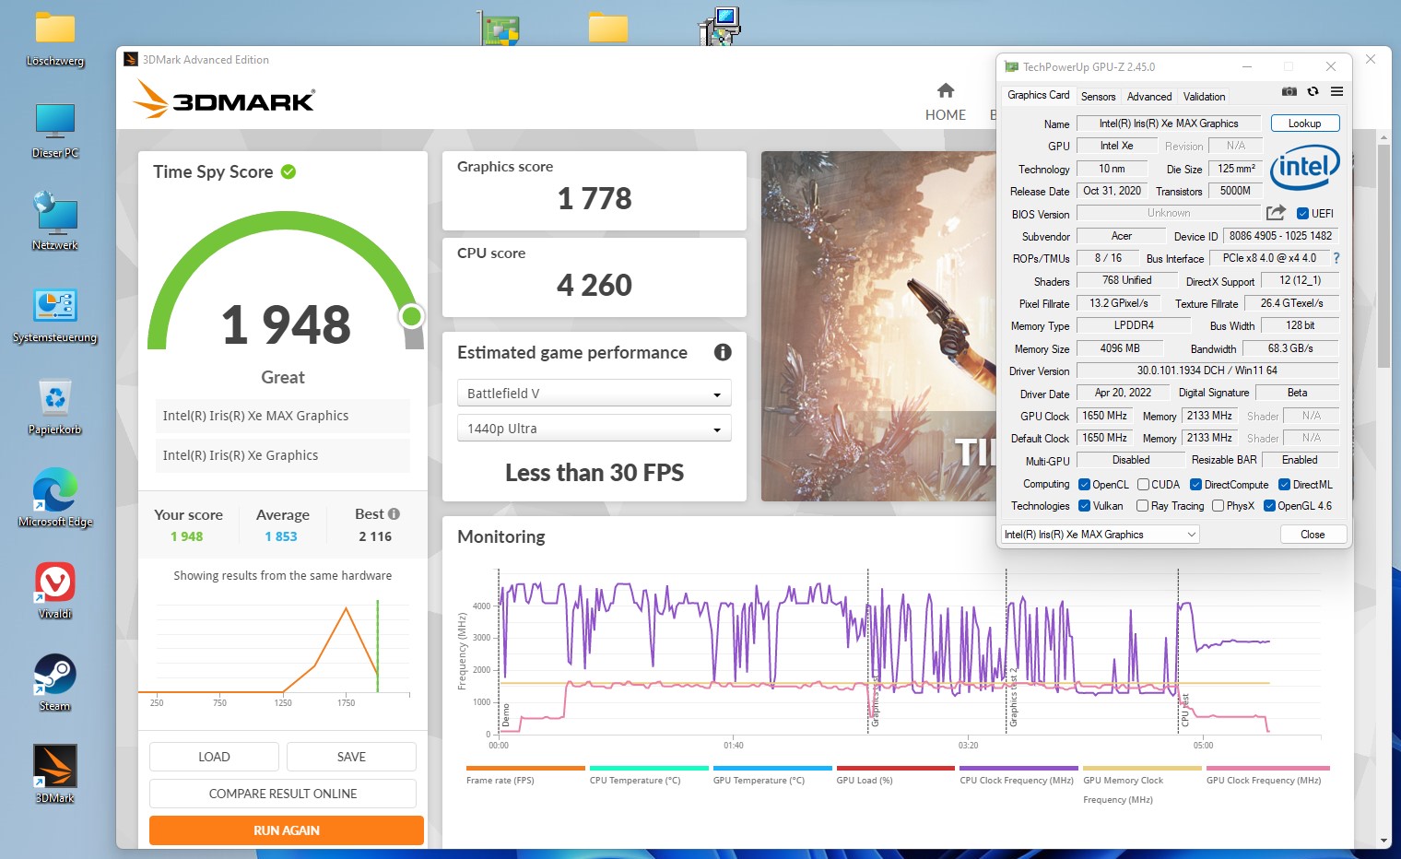Click the Intel(R) Iris(R) Xe Graphics row
Image resolution: width=1401 pixels, height=859 pixels.
point(282,455)
